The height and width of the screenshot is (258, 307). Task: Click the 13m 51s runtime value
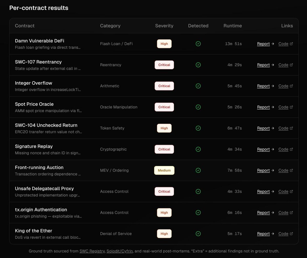tap(233, 44)
